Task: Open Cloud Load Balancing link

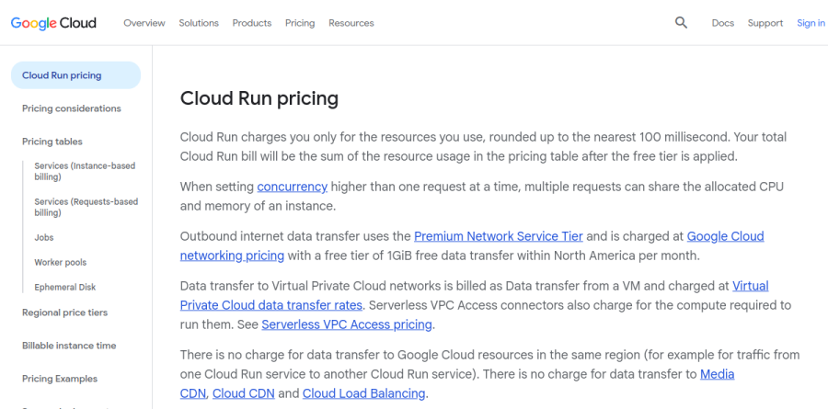Action: [x=363, y=393]
